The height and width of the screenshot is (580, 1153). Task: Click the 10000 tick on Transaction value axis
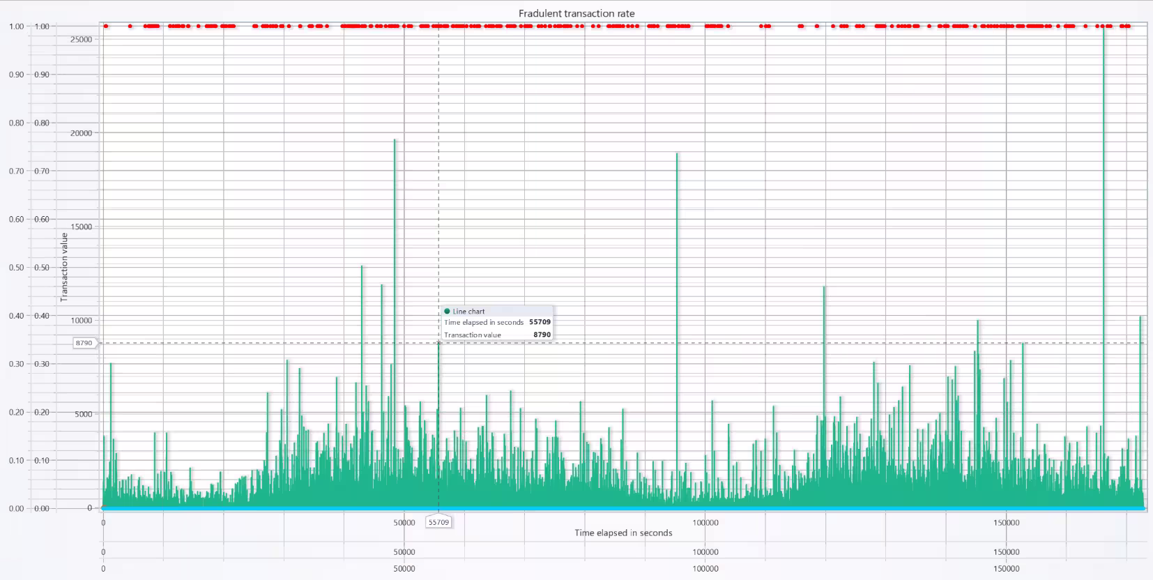tap(81, 321)
